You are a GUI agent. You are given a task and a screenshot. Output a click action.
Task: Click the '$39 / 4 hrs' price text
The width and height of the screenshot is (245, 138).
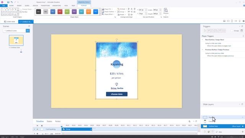coord(116,74)
